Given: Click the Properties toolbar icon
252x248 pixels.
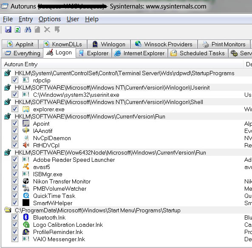Looking at the screenshot, I should (37, 30).
